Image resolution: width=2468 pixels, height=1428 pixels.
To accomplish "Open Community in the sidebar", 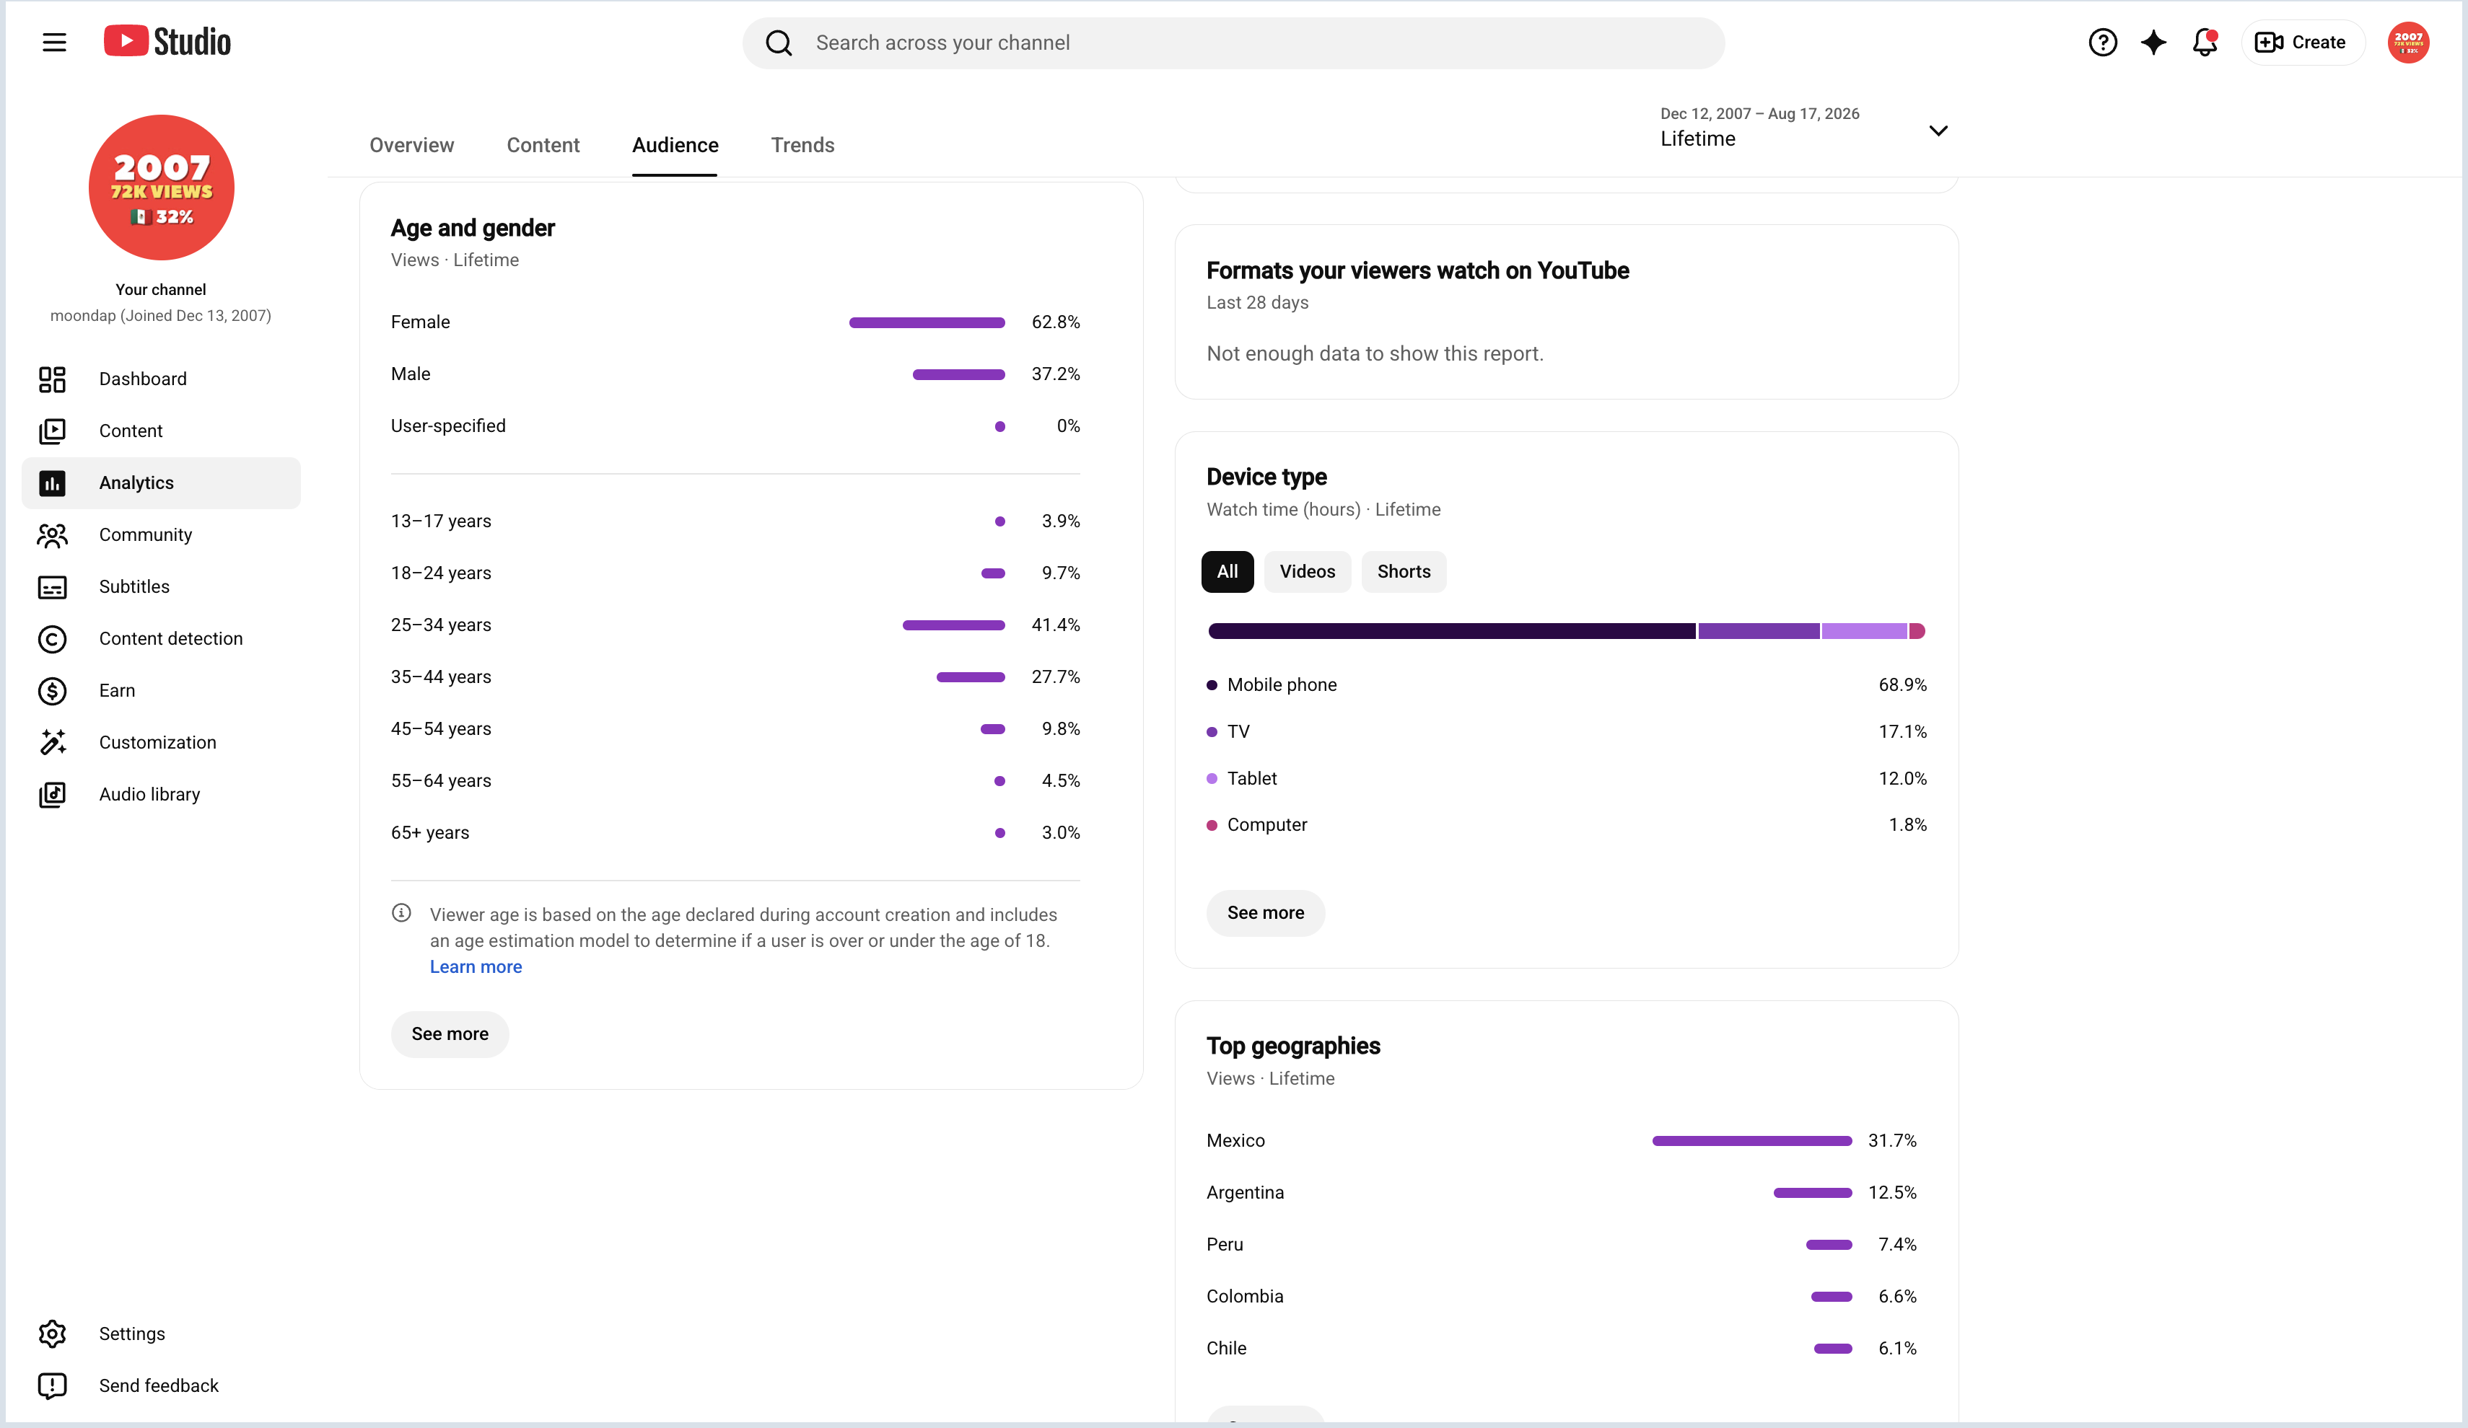I will click(162, 534).
